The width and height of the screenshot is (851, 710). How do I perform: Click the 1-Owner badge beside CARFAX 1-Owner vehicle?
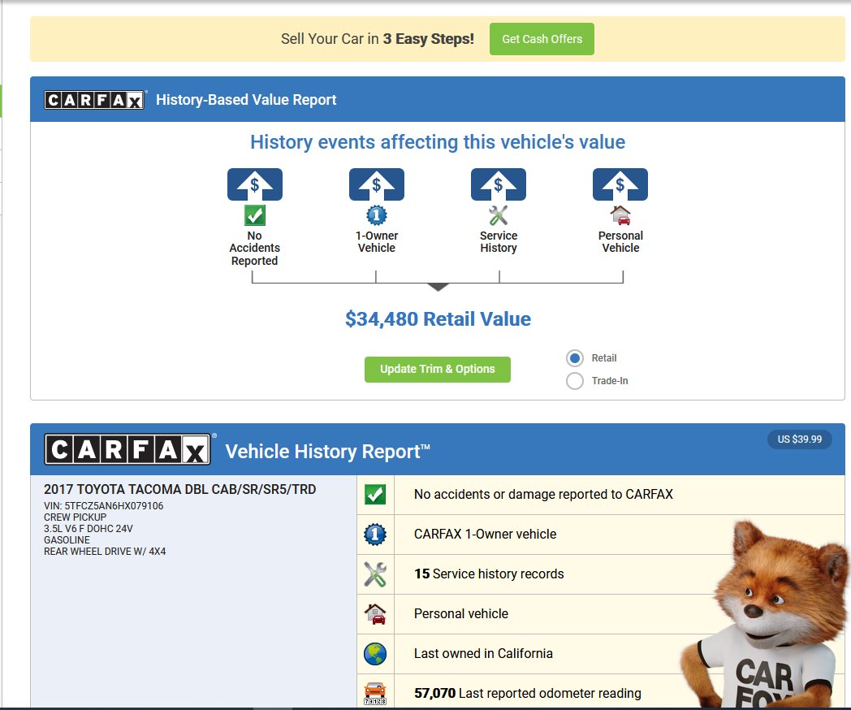click(x=375, y=535)
